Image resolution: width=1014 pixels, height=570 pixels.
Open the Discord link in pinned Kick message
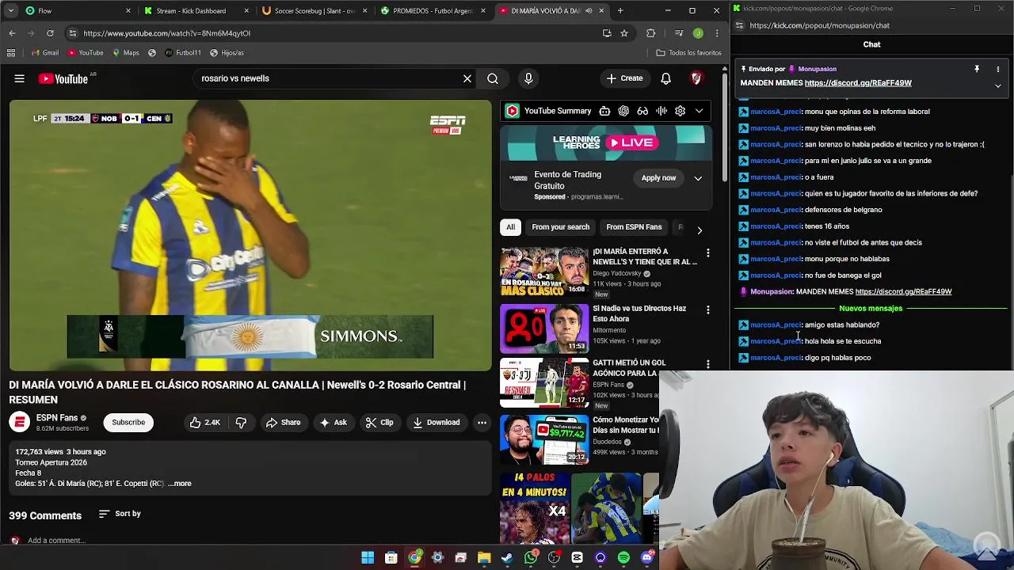(x=858, y=83)
